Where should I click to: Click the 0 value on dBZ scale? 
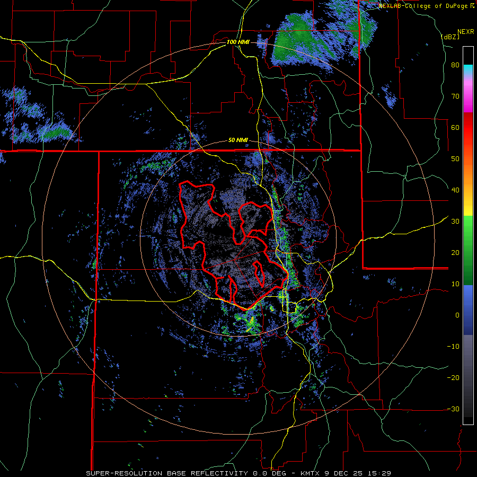(x=457, y=315)
